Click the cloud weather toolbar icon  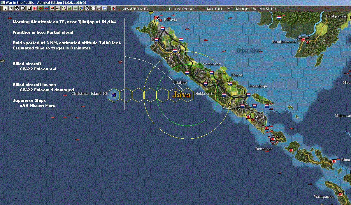[x=104, y=8]
